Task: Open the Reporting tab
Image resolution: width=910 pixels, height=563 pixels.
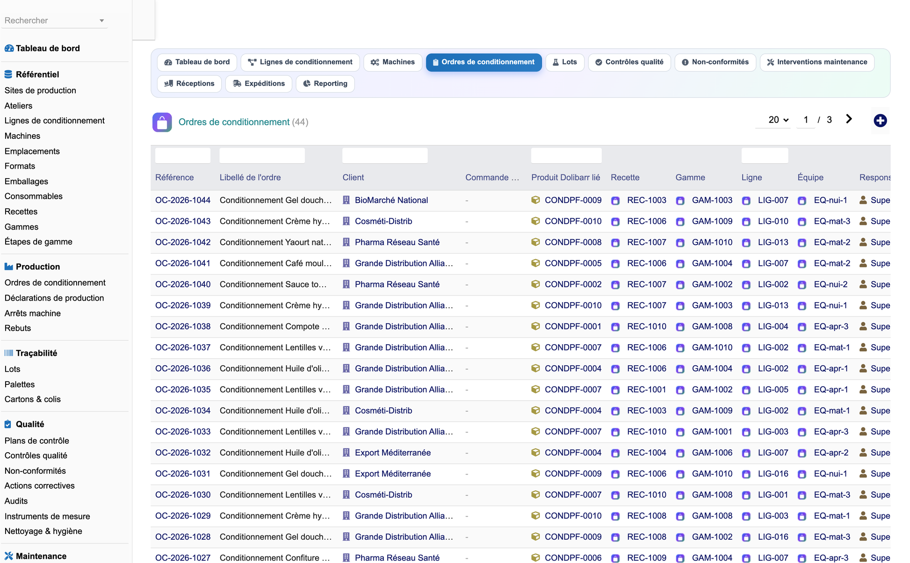Action: click(325, 84)
